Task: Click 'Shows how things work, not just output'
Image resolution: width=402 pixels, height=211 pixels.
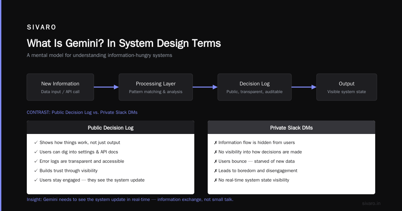Action: pyautogui.click(x=77, y=142)
